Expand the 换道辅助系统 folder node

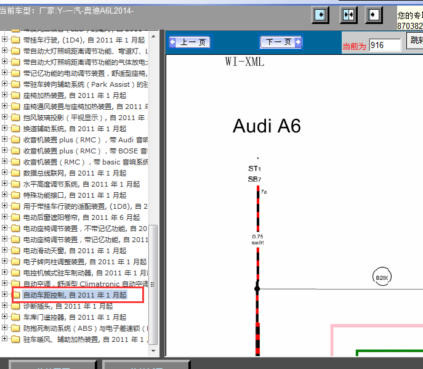(4, 128)
